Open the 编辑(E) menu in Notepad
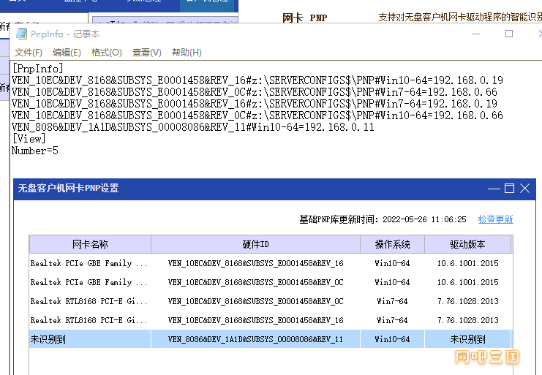This screenshot has height=375, width=542. tap(67, 53)
